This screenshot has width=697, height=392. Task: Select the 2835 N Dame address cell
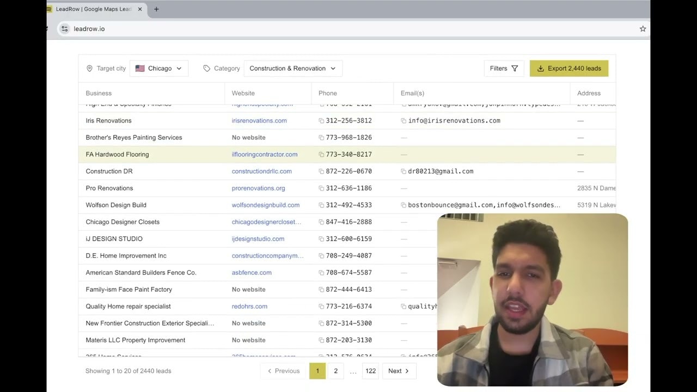(x=596, y=188)
